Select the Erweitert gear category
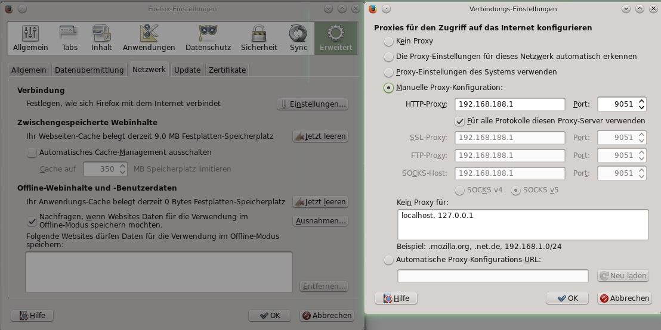Image resolution: width=661 pixels, height=330 pixels. pos(336,38)
